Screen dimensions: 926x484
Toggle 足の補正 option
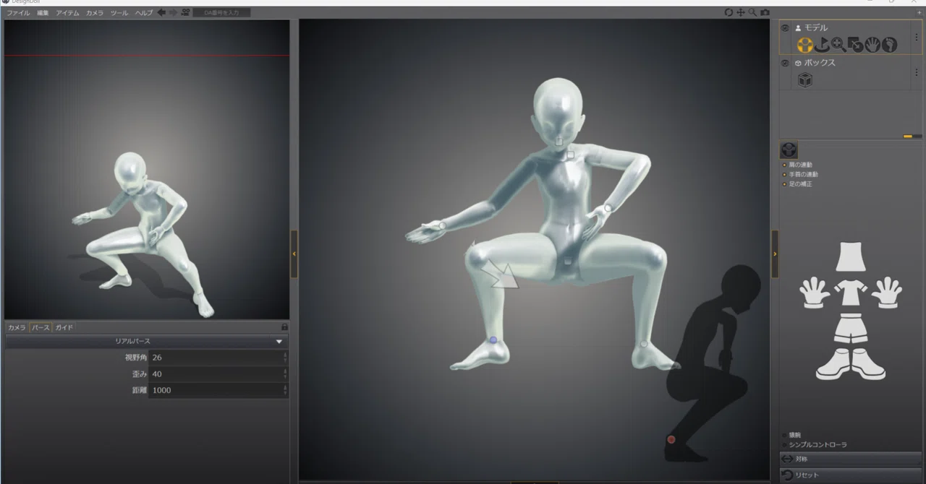[x=784, y=184]
